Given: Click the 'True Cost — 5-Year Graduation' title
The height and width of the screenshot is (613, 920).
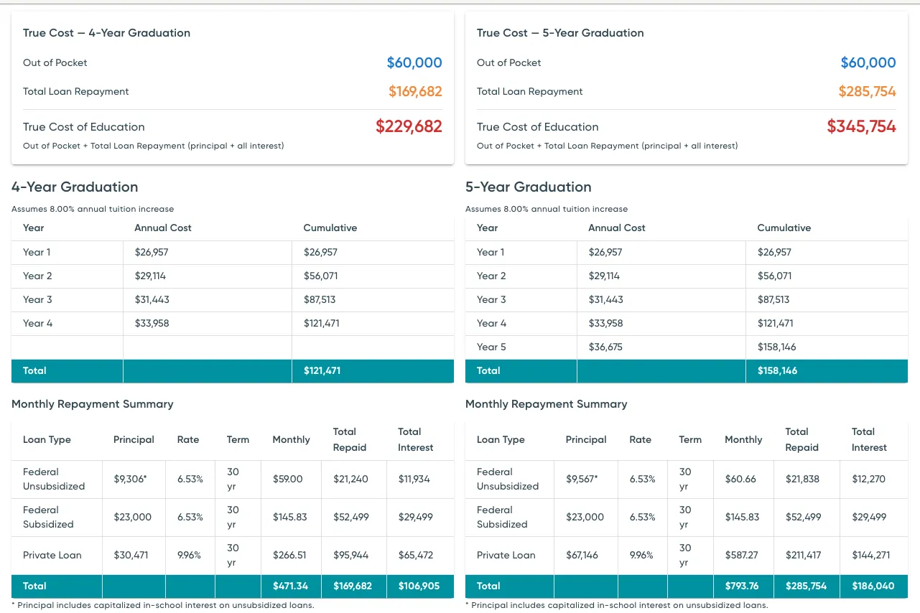Looking at the screenshot, I should [x=560, y=33].
